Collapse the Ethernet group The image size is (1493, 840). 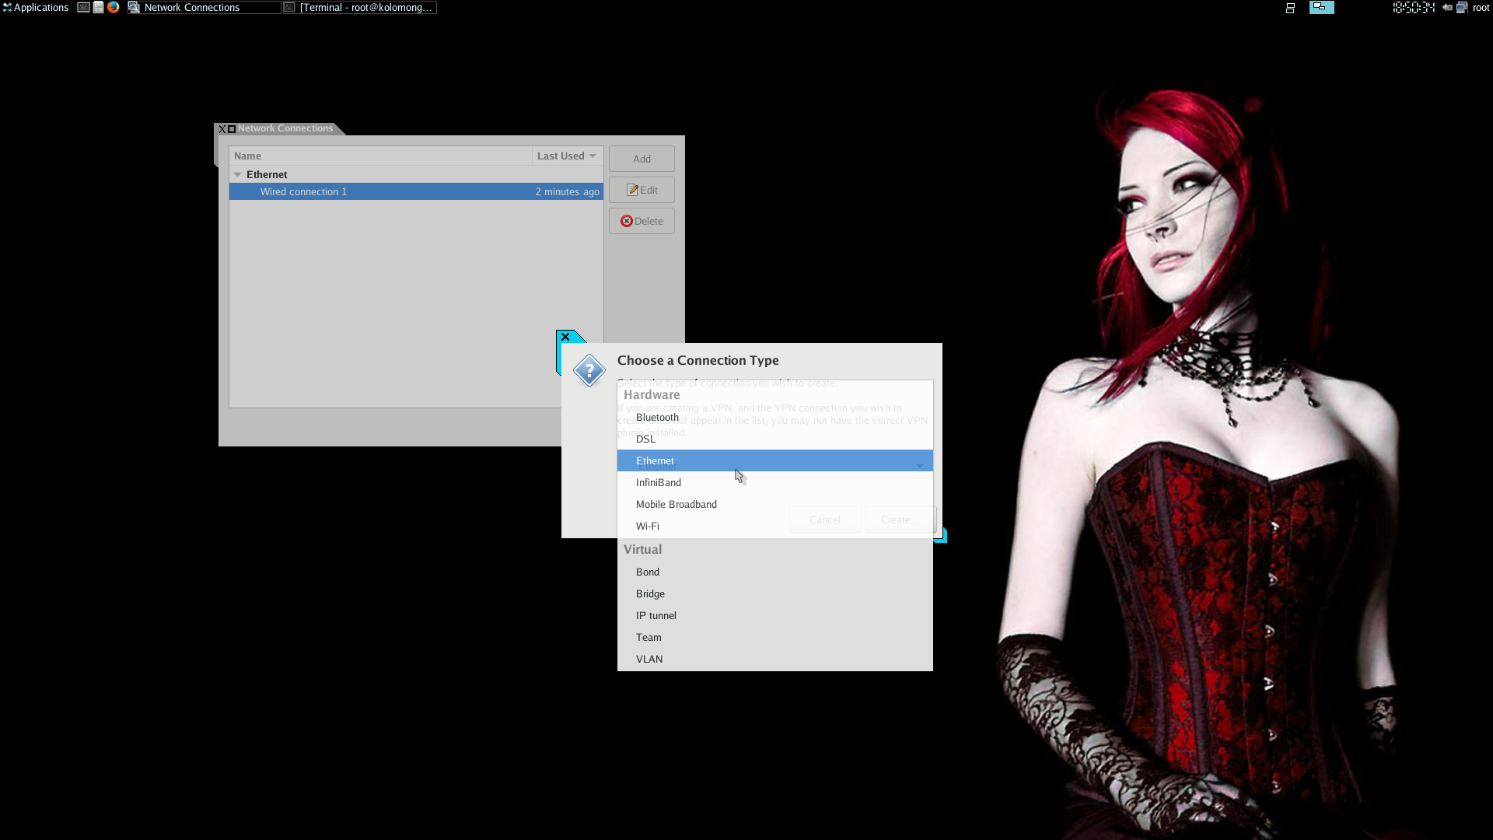(x=238, y=174)
